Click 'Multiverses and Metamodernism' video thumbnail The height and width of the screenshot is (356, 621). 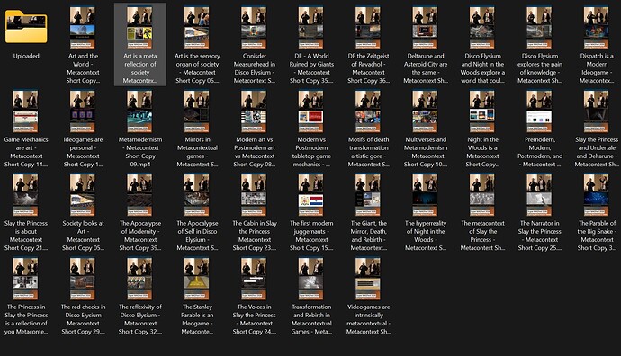click(x=425, y=111)
